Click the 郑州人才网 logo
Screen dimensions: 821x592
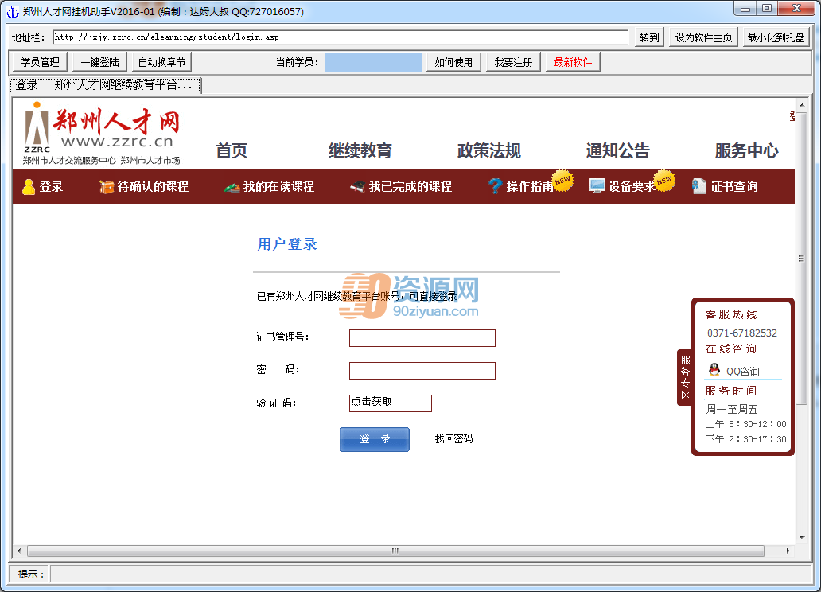(x=103, y=134)
